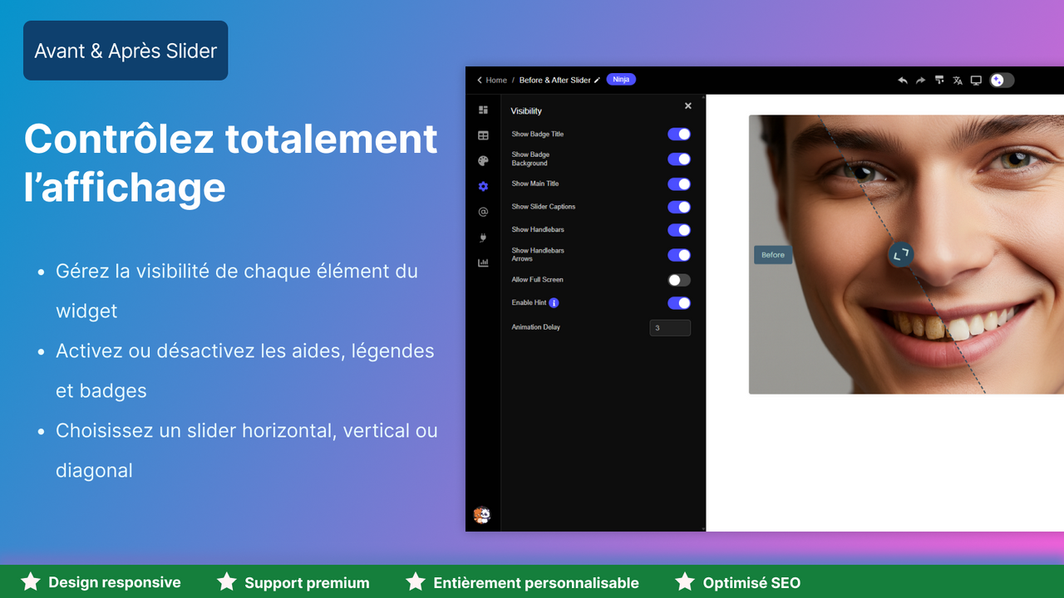Viewport: 1064px width, 598px height.
Task: Click the Before & After Slider title
Action: [554, 81]
